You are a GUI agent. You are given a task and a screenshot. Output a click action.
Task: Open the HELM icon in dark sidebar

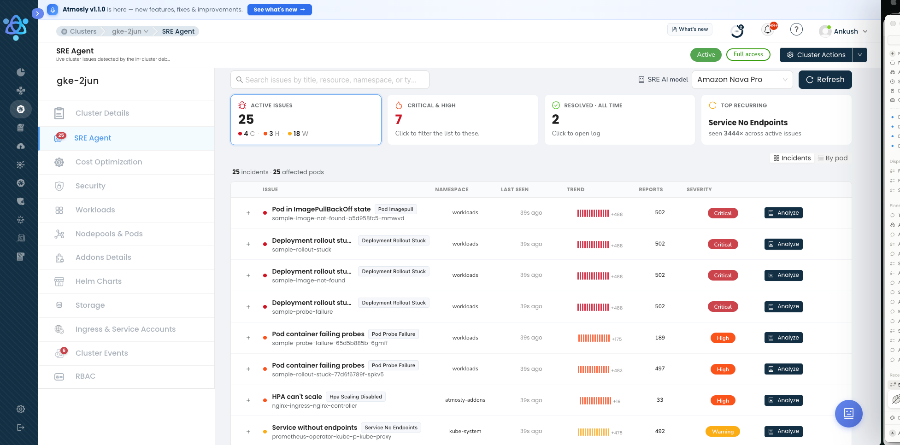point(21,220)
